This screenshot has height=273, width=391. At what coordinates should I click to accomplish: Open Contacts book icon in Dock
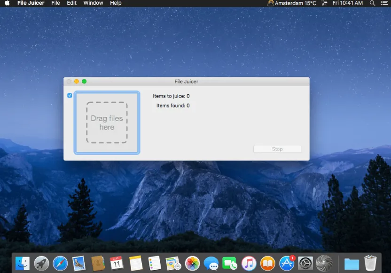[x=98, y=263]
